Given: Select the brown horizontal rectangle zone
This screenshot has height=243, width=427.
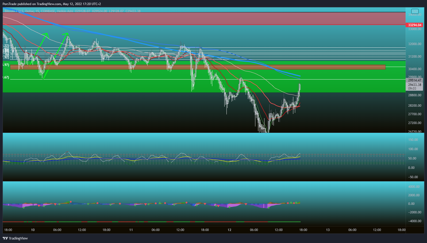Looking at the screenshot, I should 198,67.
